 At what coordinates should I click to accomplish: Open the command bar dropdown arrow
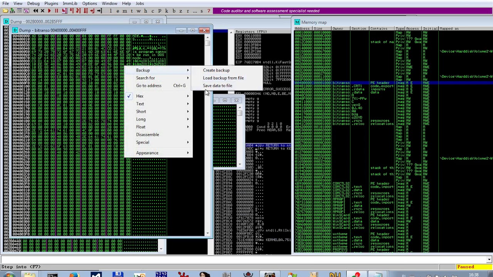(489, 260)
